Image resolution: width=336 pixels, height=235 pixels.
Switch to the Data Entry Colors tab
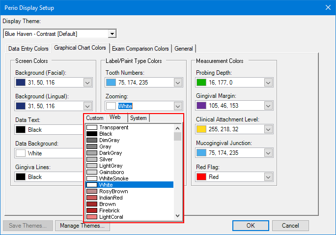[28, 49]
